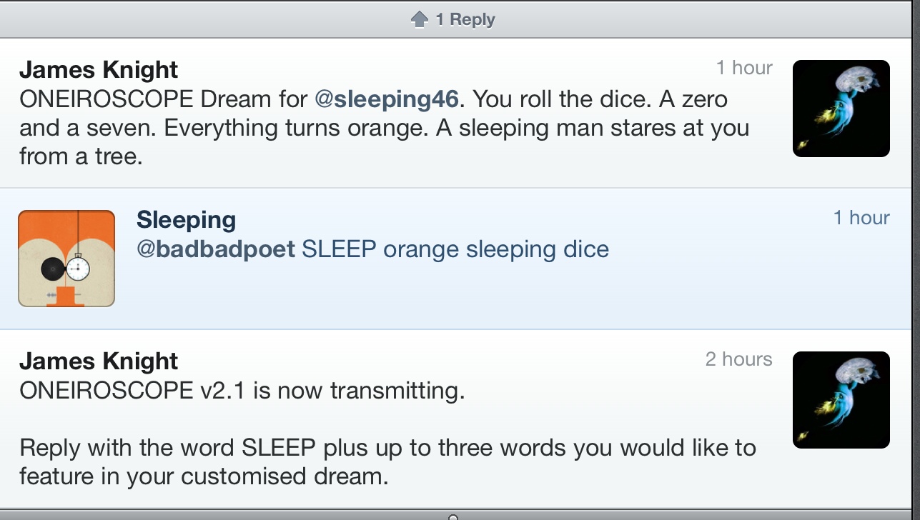
Task: Follow the @badbadpoet mention link
Action: 216,249
